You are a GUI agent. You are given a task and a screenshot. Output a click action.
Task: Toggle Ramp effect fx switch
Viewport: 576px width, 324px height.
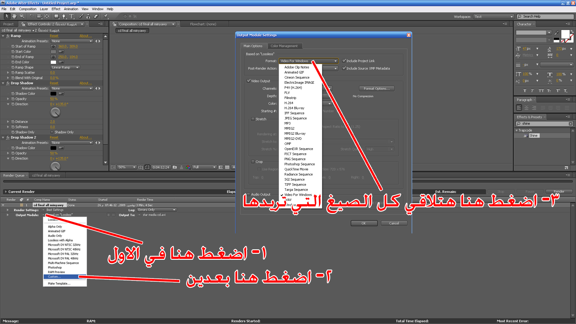(x=8, y=36)
